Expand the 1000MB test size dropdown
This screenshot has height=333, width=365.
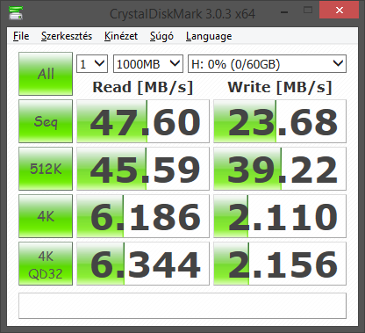pyautogui.click(x=148, y=63)
